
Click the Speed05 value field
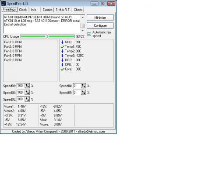point(77,92)
